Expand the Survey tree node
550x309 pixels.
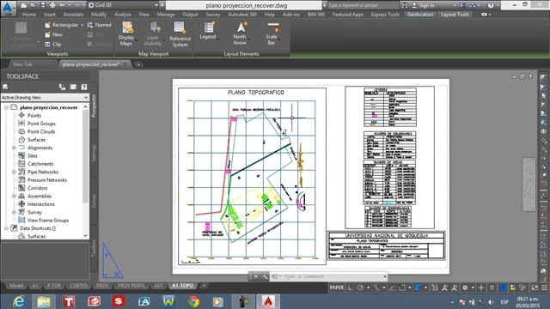[x=14, y=212]
